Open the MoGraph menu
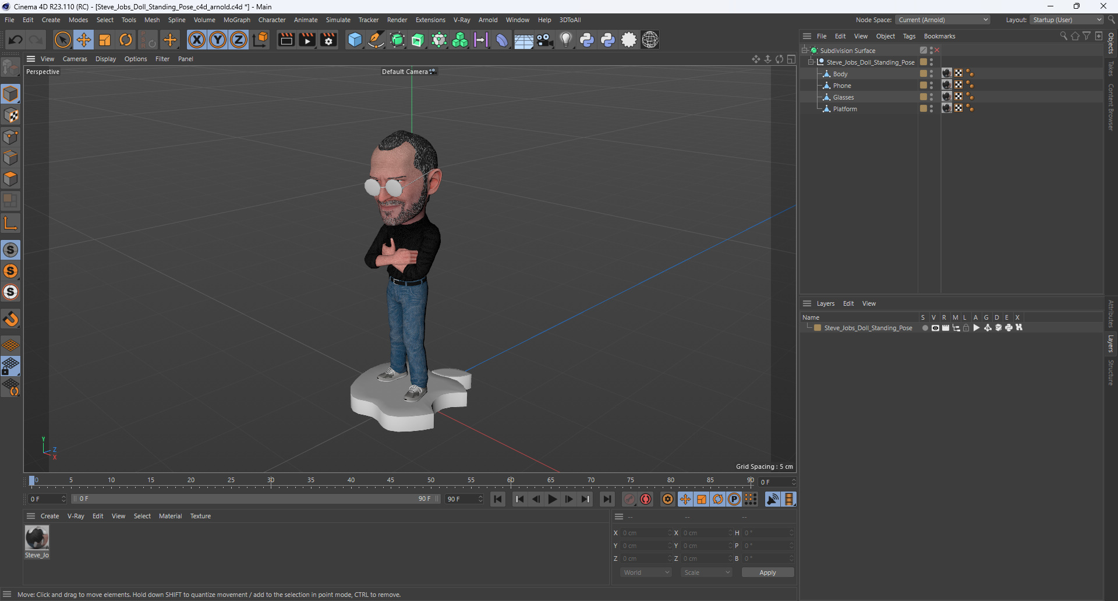This screenshot has width=1118, height=601. 236,20
